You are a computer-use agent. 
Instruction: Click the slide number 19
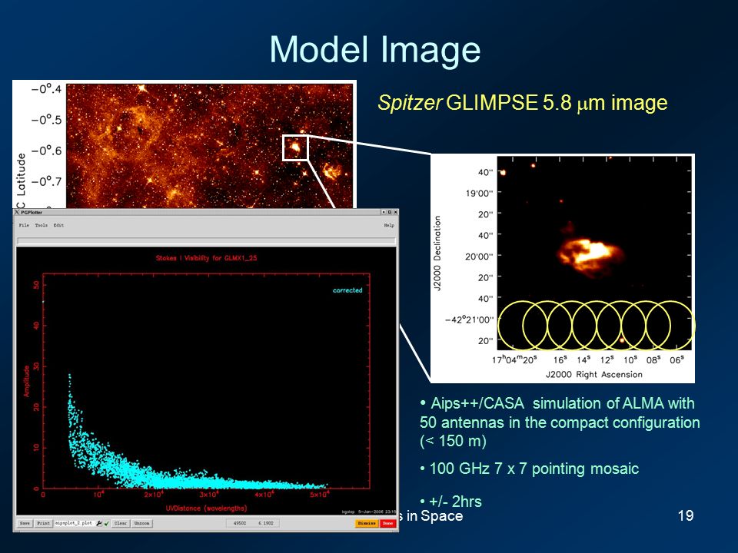pyautogui.click(x=686, y=515)
